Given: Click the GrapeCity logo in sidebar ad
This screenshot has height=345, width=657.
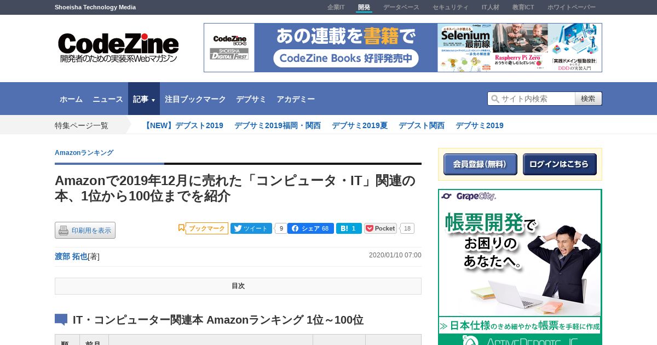Looking at the screenshot, I should coord(468,196).
